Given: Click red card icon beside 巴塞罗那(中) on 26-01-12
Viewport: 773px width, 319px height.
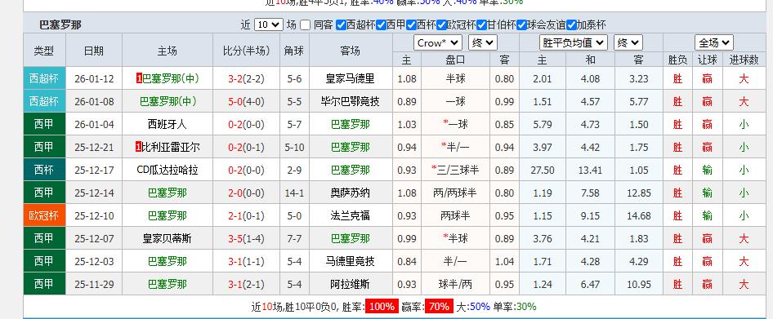Looking at the screenshot, I should [140, 79].
